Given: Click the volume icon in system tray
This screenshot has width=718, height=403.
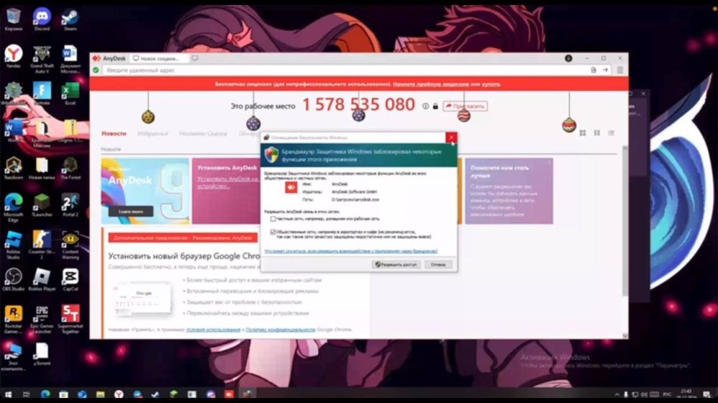Looking at the screenshot, I should click(x=644, y=394).
